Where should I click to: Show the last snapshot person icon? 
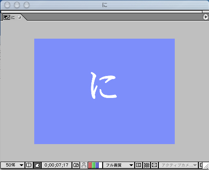click(x=84, y=165)
